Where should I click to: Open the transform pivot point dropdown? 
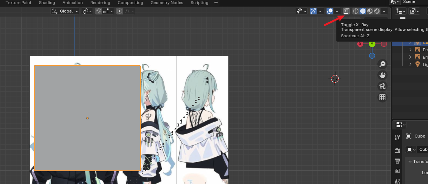[87, 11]
